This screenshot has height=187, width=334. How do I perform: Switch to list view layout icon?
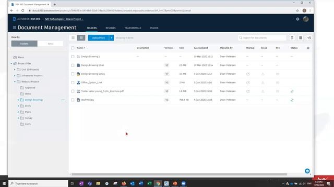point(73,38)
